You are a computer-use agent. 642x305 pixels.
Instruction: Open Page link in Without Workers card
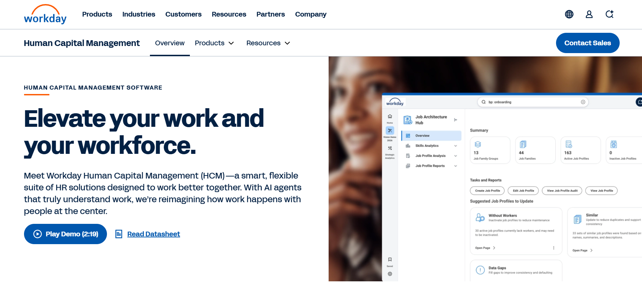(x=485, y=248)
